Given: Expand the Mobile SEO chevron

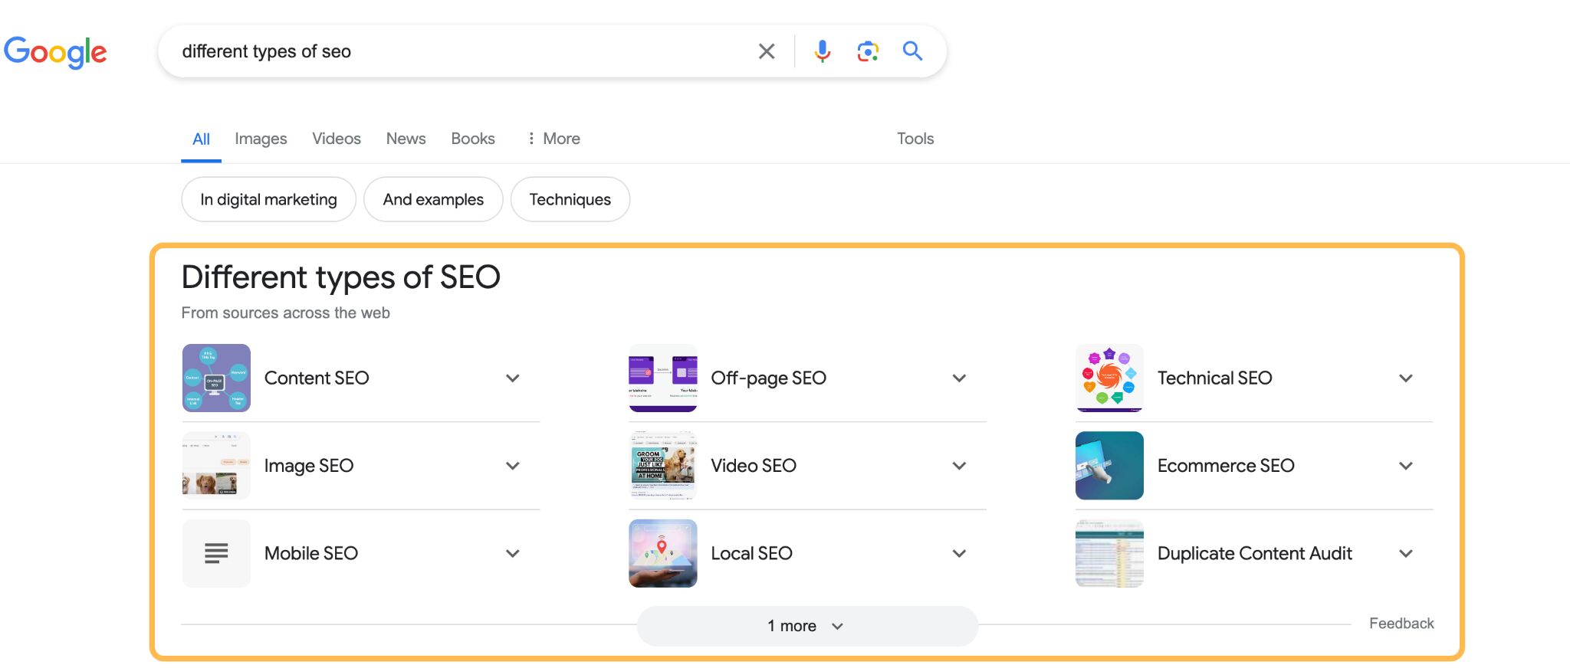Looking at the screenshot, I should click(x=513, y=553).
